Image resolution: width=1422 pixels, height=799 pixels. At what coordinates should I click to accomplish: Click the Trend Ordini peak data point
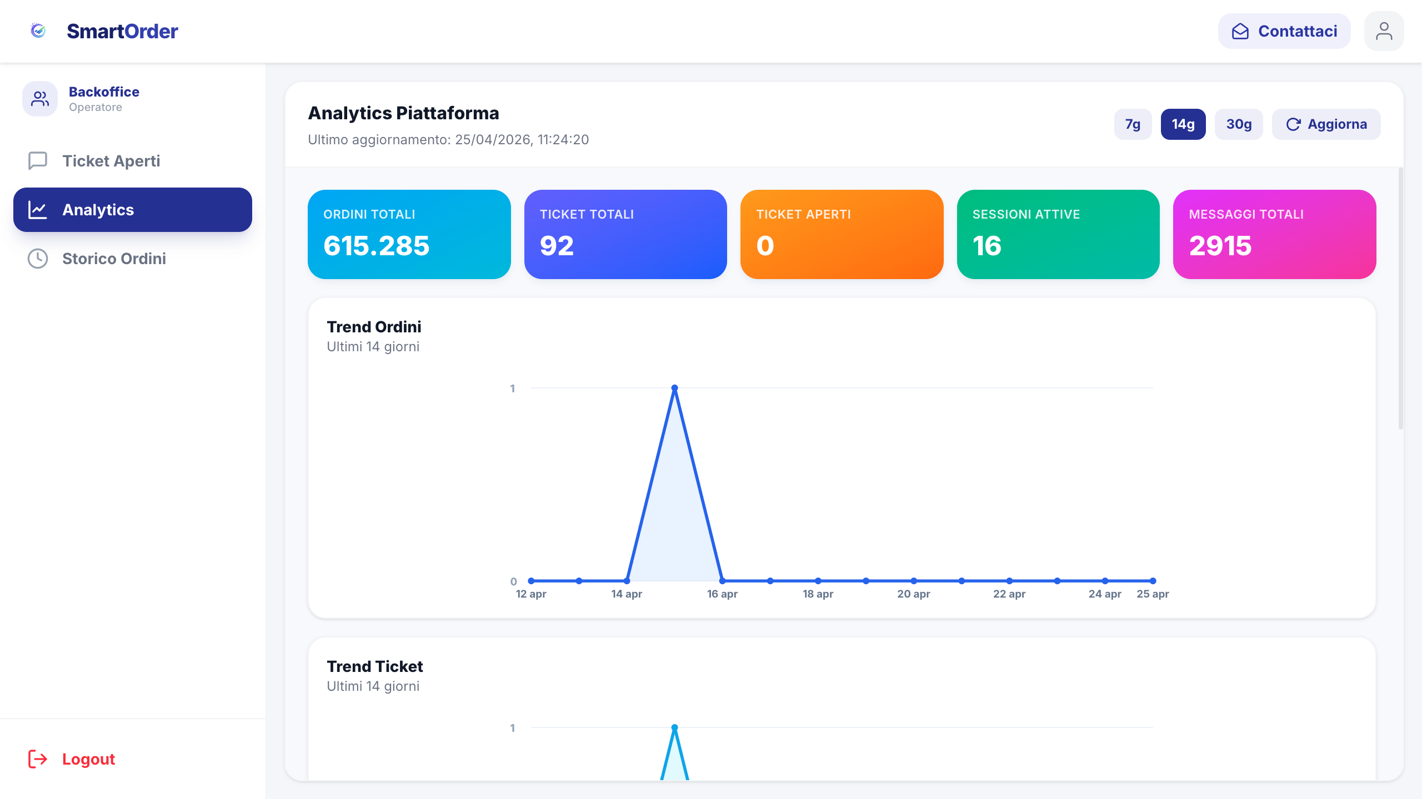674,388
